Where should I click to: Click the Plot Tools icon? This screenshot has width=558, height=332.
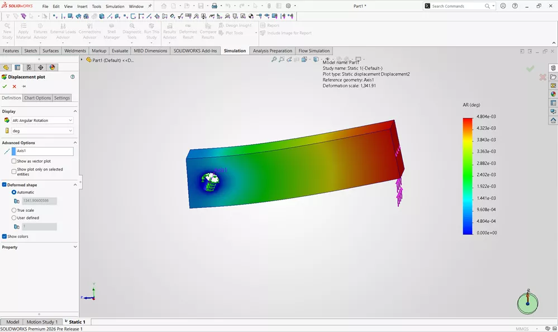221,32
